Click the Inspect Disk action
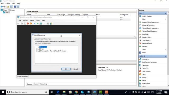The height and width of the screenshot is (95, 169). pos(147,37)
